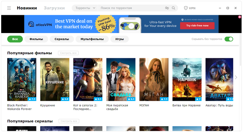243x132 pixels.
Task: Click the 7.5 rating badge on Wakanda Forever
Action: (32, 99)
